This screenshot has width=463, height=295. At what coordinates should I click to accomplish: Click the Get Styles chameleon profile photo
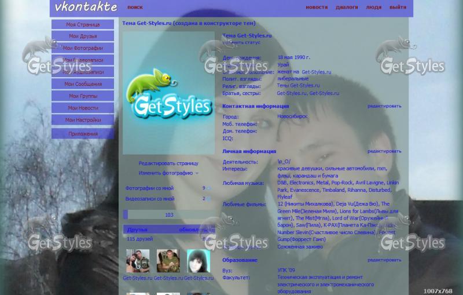point(168,93)
